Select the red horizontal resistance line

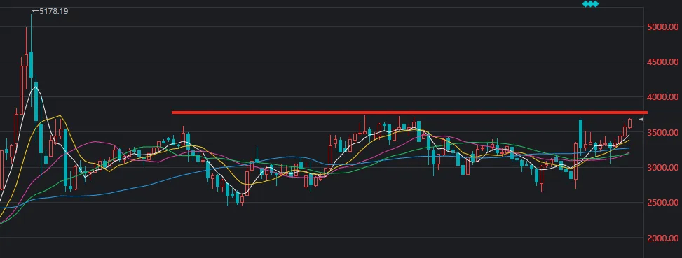click(x=410, y=113)
